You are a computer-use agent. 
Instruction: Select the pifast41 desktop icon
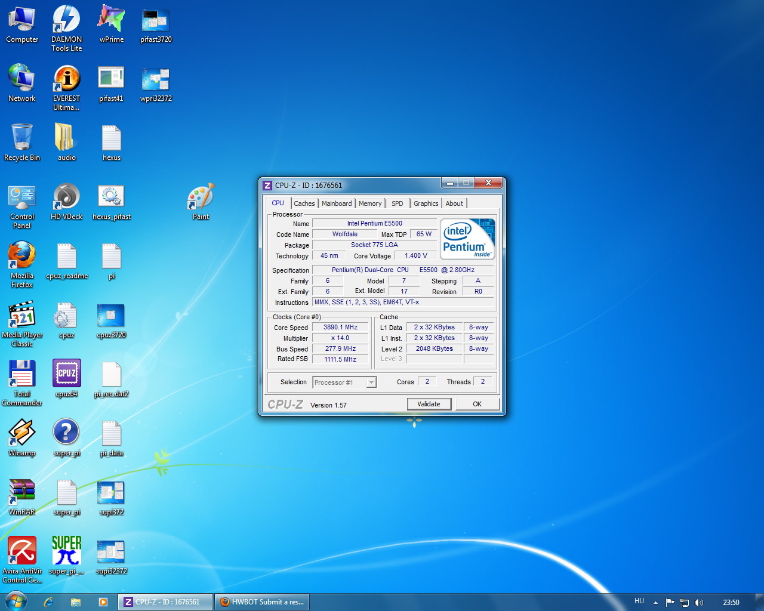112,84
